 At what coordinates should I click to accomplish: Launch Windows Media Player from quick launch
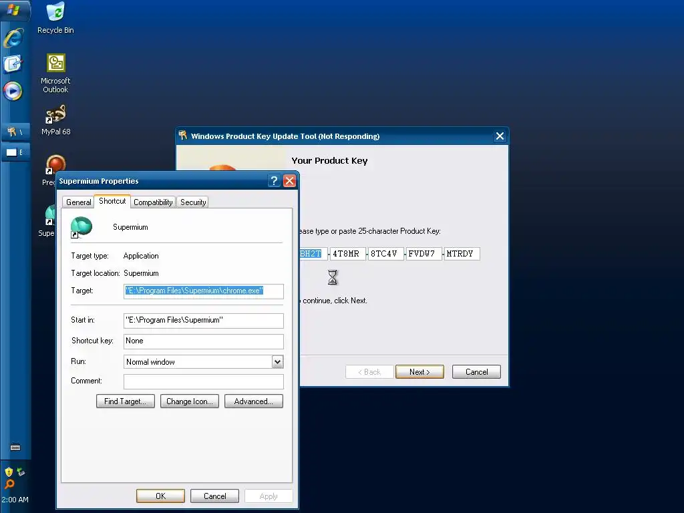(13, 91)
